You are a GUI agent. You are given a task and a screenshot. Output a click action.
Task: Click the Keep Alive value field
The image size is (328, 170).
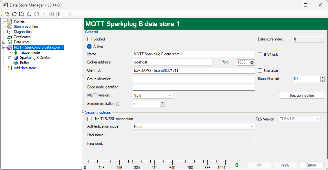pyautogui.click(x=307, y=79)
